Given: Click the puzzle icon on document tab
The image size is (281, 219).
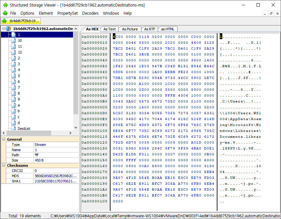Looking at the screenshot, I should (x=4, y=21).
